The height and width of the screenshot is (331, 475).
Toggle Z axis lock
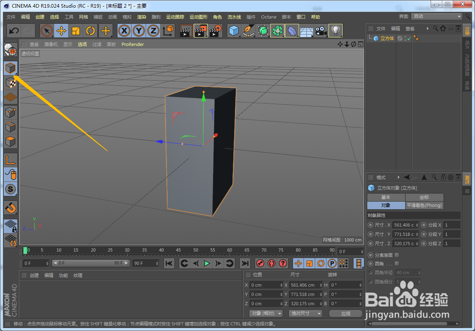(x=153, y=31)
